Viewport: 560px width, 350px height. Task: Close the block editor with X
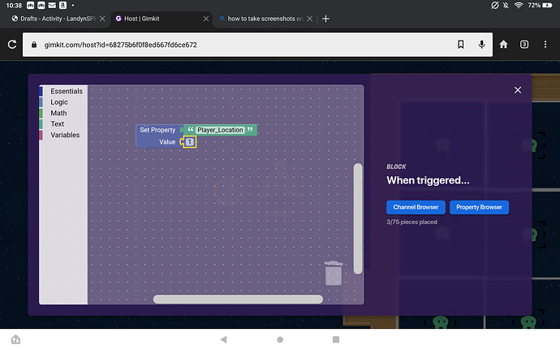(518, 90)
